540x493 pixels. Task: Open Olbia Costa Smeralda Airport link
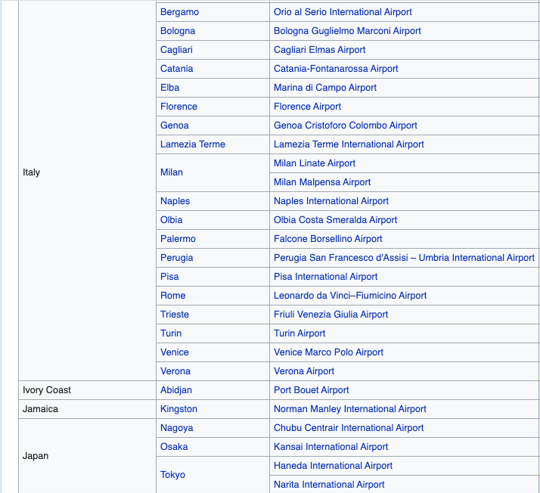[x=335, y=220]
